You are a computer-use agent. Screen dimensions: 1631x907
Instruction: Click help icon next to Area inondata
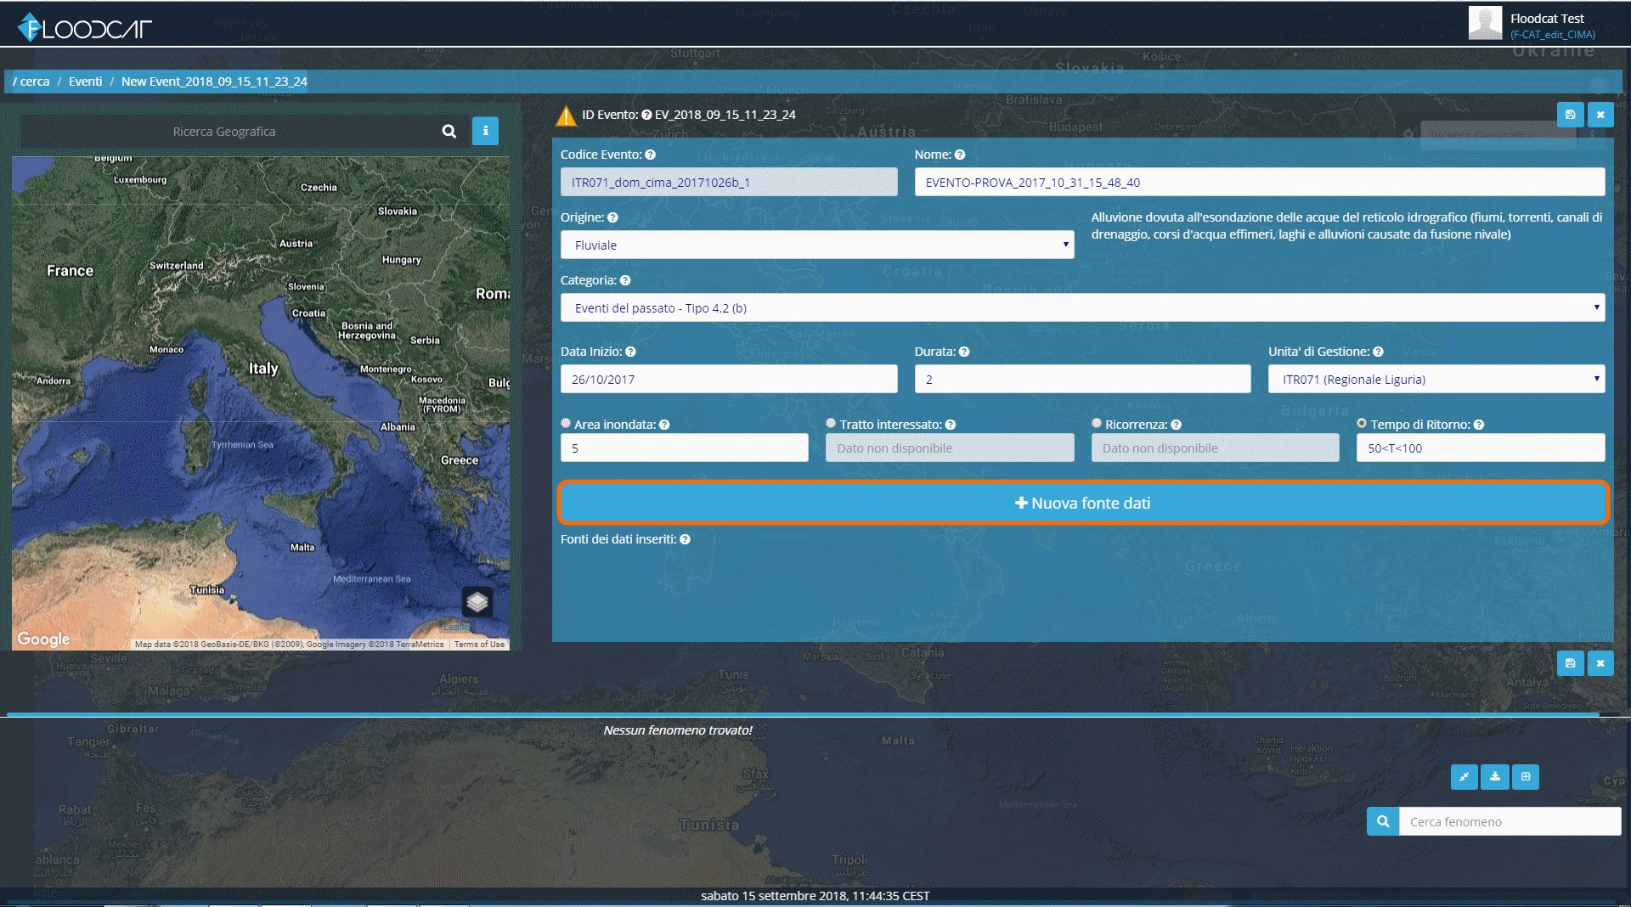coord(664,425)
